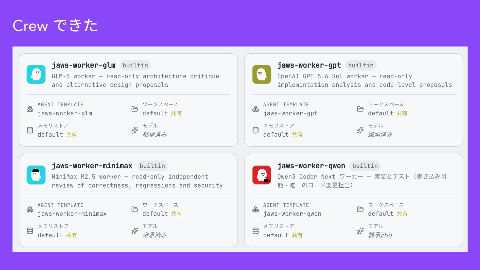Click the slide title 'Crew できた'
Viewport: 480px width, 270px height.
[x=55, y=25]
